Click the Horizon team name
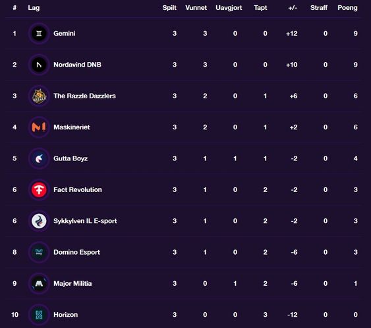 [x=65, y=315]
